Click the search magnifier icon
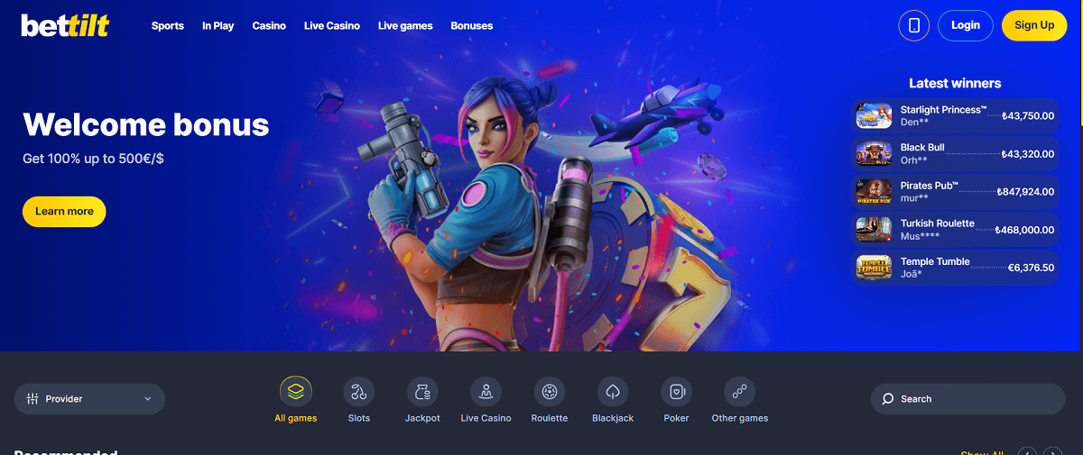This screenshot has height=455, width=1083. pos(888,399)
